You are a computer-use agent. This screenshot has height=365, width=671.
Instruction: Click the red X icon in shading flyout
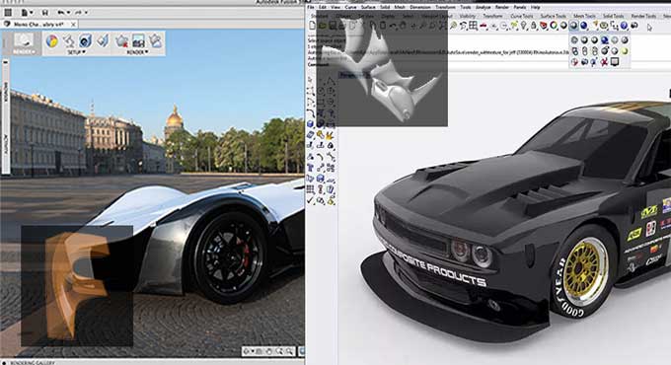(x=604, y=62)
